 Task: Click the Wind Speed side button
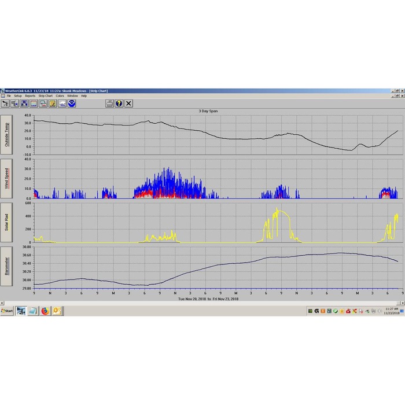(6, 178)
